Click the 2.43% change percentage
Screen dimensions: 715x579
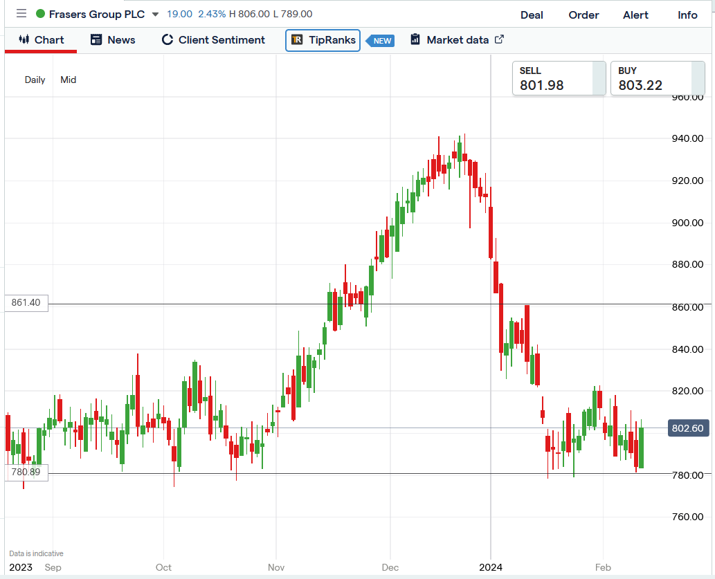(x=212, y=14)
